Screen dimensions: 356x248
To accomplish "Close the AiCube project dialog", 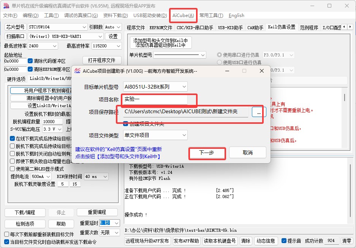I will point(261,71).
